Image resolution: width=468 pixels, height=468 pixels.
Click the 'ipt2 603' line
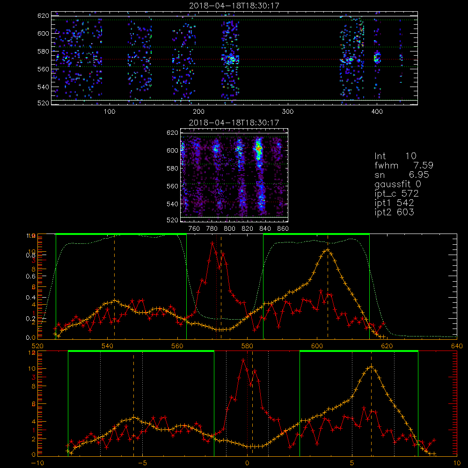(394, 212)
